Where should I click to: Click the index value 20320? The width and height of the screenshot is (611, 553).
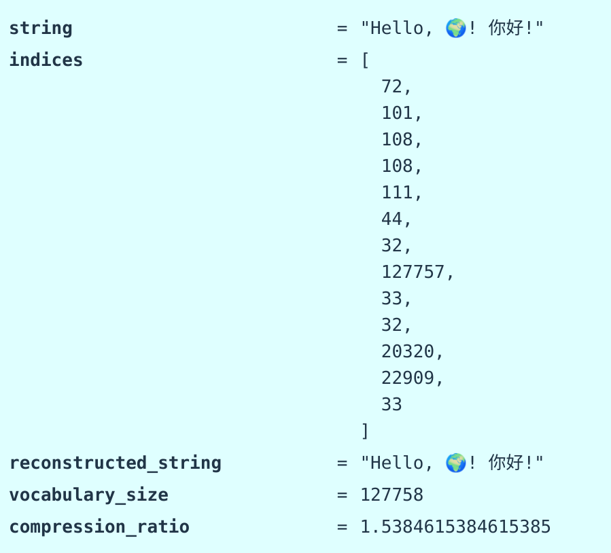pos(408,351)
